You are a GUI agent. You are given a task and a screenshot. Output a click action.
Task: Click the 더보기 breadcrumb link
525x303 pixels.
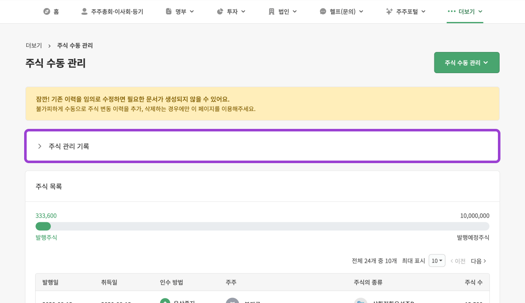34,45
